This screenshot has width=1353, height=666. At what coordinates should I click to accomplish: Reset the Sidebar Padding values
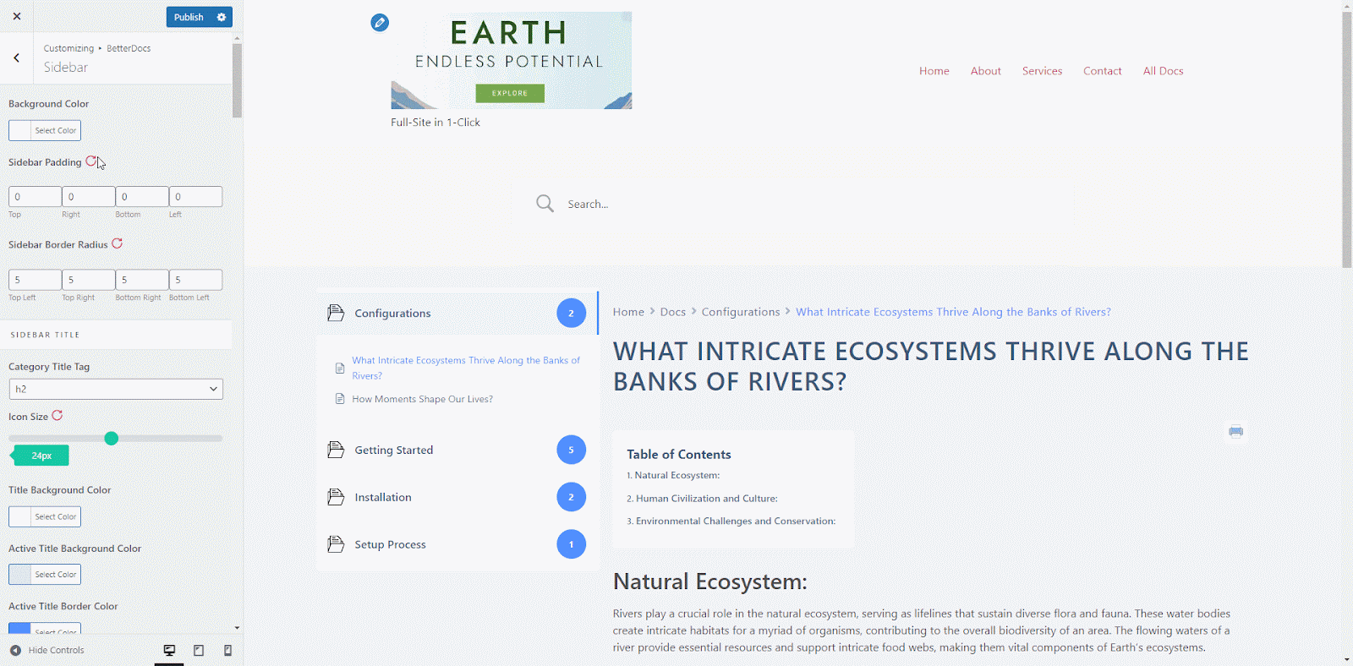point(91,161)
